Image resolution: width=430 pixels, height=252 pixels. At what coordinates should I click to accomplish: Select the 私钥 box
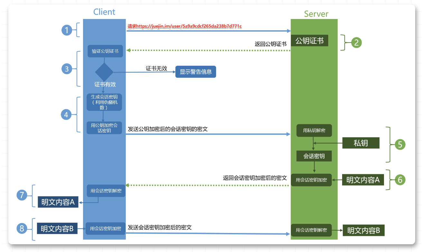[361, 143]
